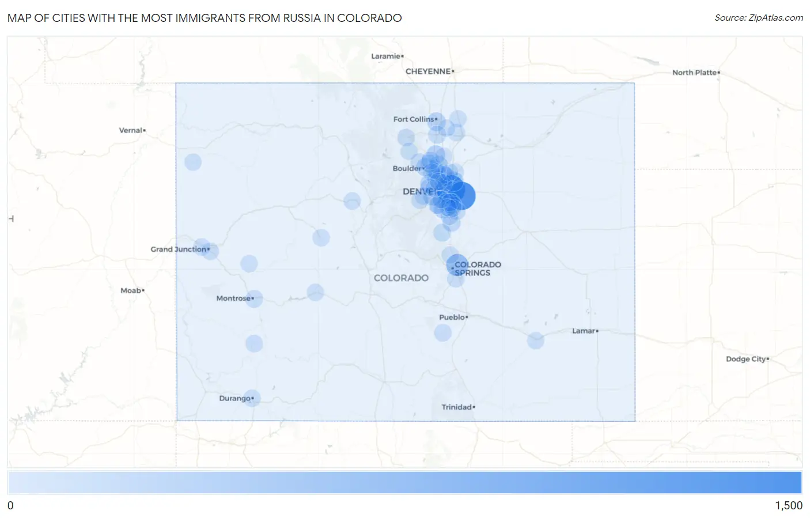Click the Lamar city label
Image resolution: width=810 pixels, height=518 pixels.
click(x=583, y=331)
